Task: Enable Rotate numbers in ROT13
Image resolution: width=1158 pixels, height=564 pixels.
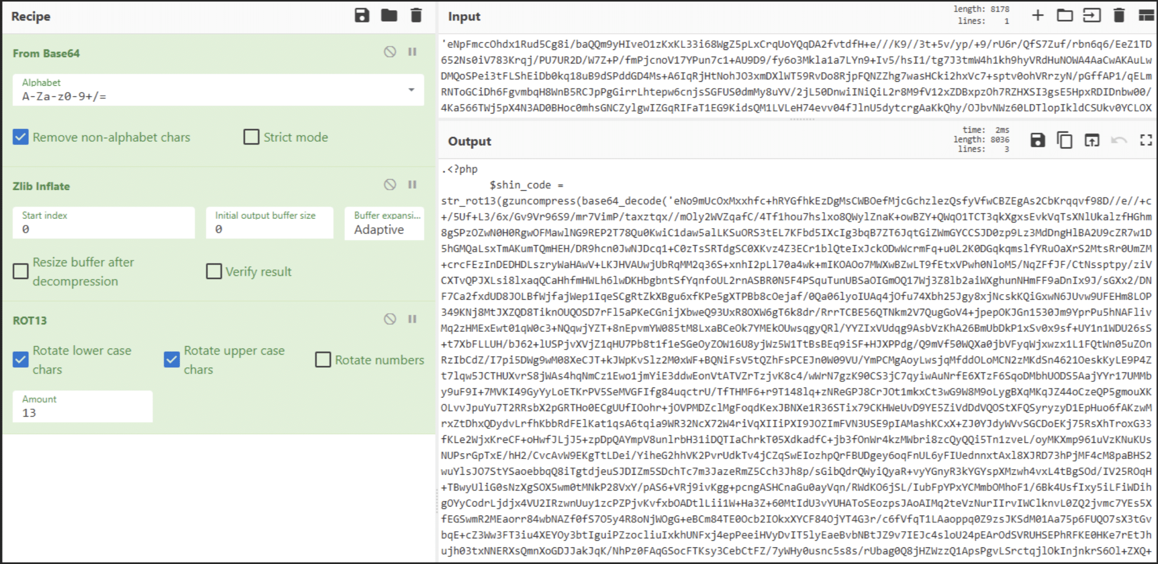Action: coord(323,360)
